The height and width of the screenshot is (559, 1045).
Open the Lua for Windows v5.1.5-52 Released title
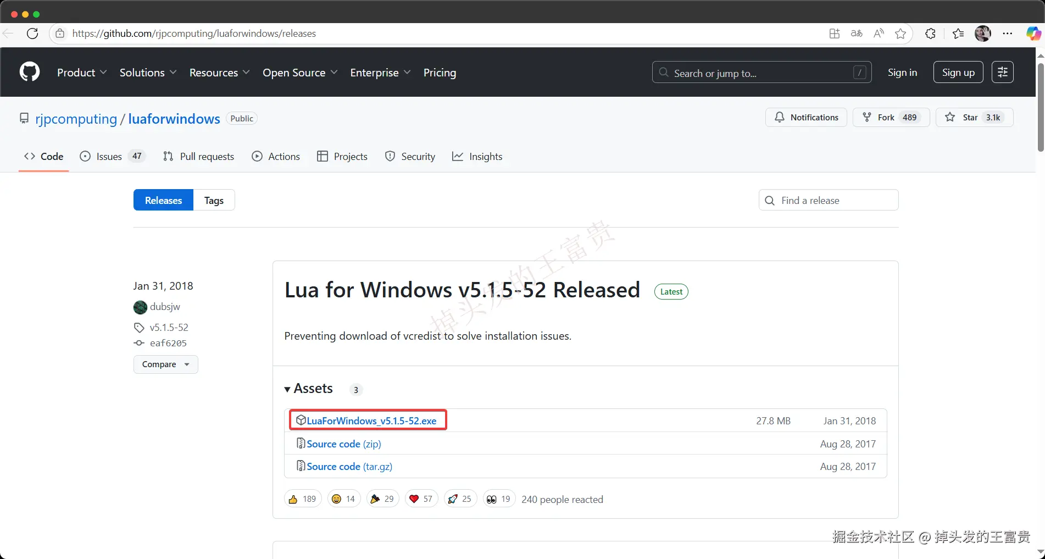click(x=462, y=290)
